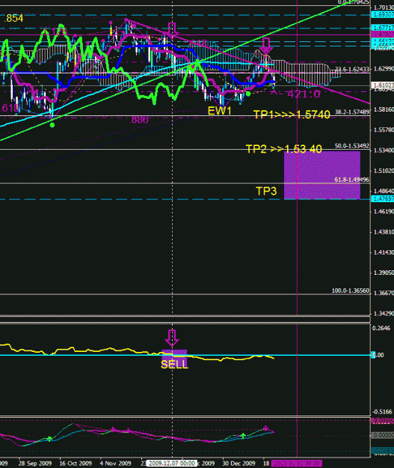
Task: Select the Fibonacci 23.6-1.62433 level label
Action: (352, 70)
